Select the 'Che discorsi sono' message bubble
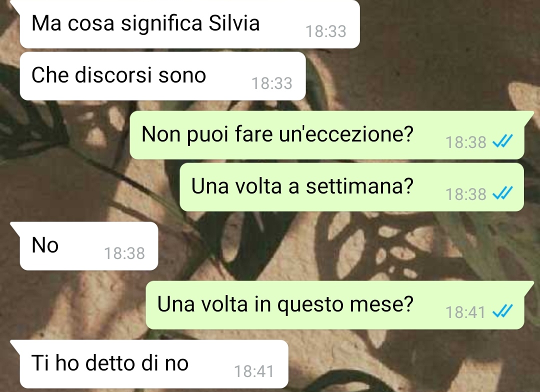Screen dimensions: 540x392 coord(162,76)
